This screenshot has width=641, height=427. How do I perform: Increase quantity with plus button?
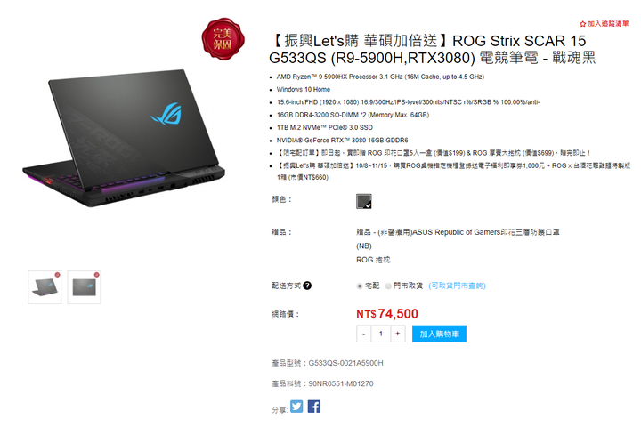pos(398,334)
